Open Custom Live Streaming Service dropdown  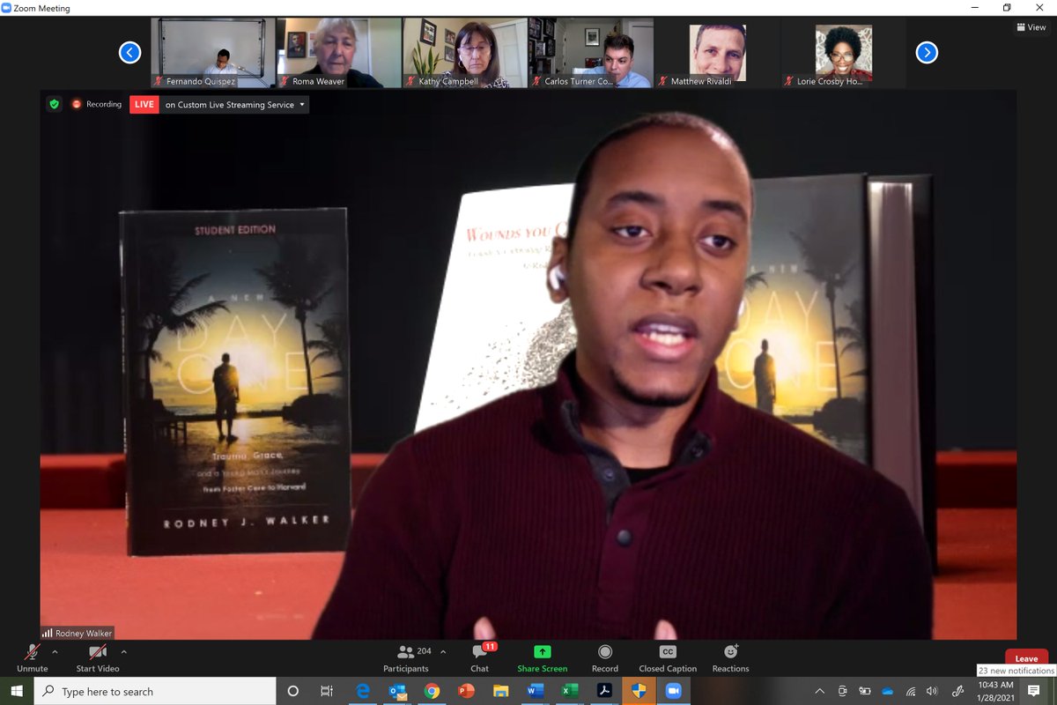pyautogui.click(x=234, y=104)
